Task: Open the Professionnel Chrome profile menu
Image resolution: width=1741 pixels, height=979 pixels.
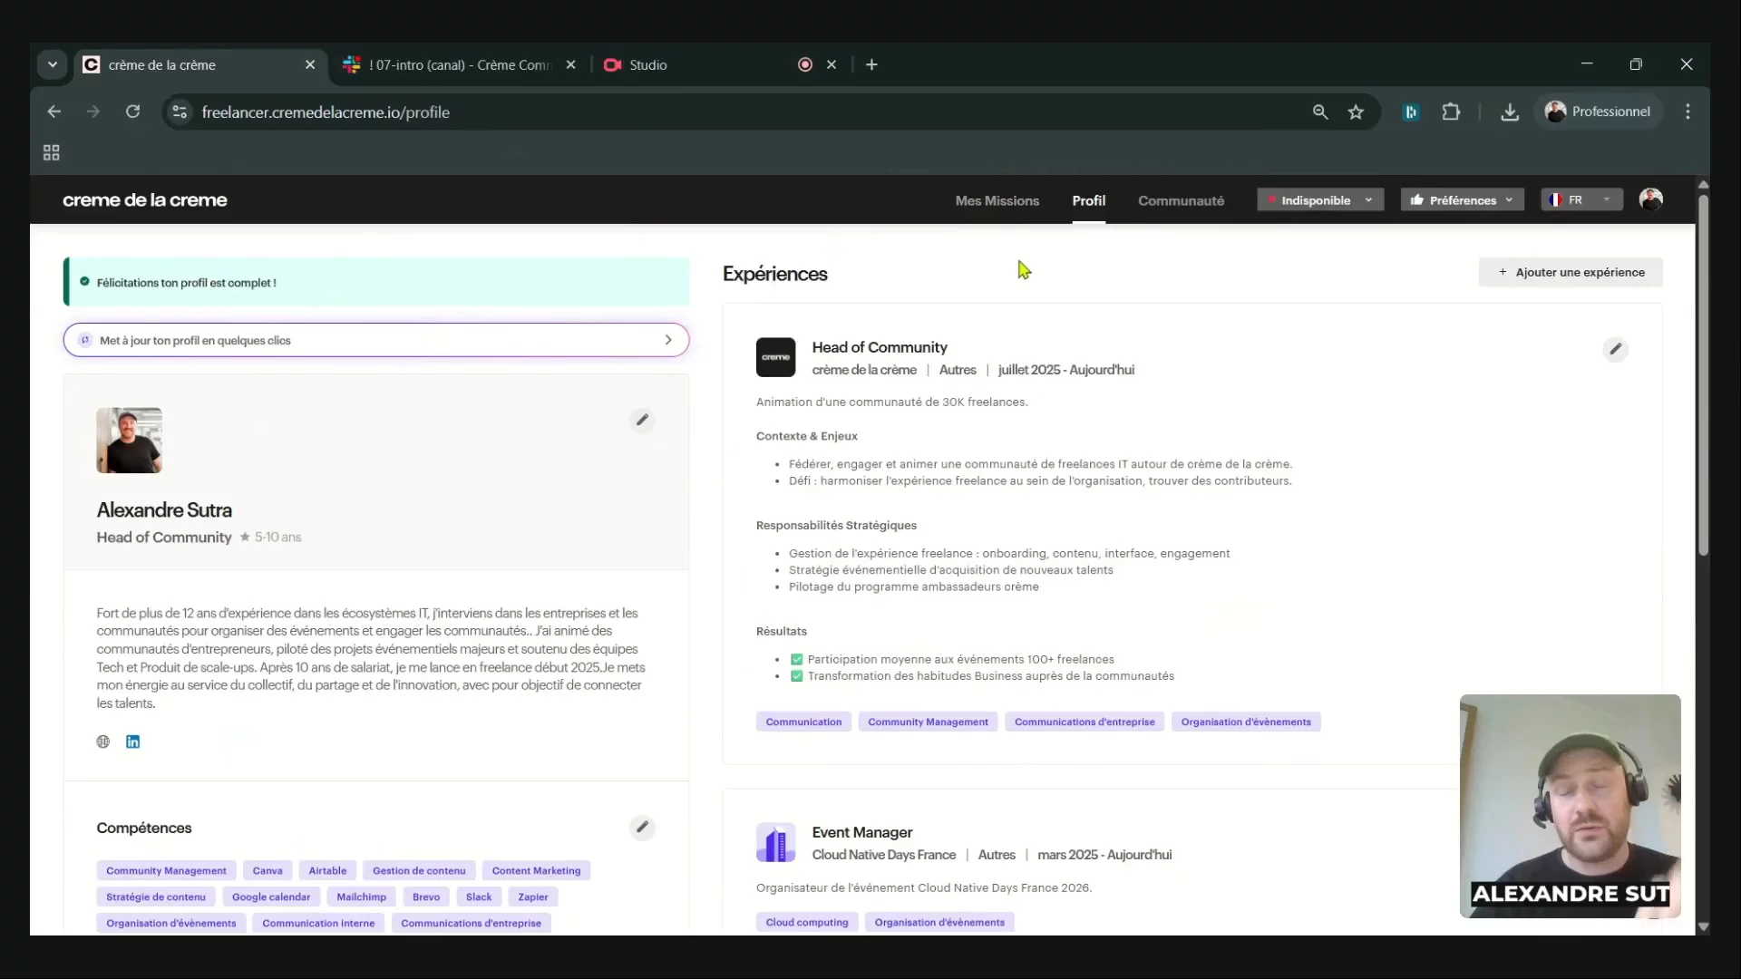Action: pos(1598,111)
